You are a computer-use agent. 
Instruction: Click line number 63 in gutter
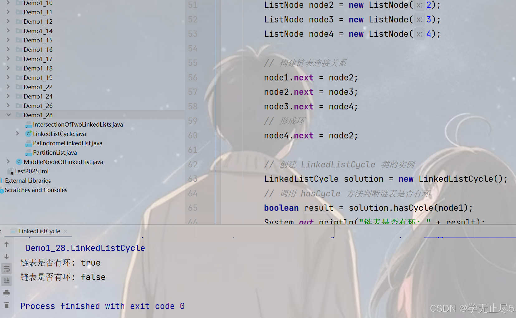click(x=193, y=179)
